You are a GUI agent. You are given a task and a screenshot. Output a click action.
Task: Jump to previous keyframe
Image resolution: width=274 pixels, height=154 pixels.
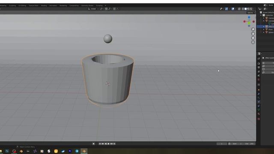[x=103, y=144]
